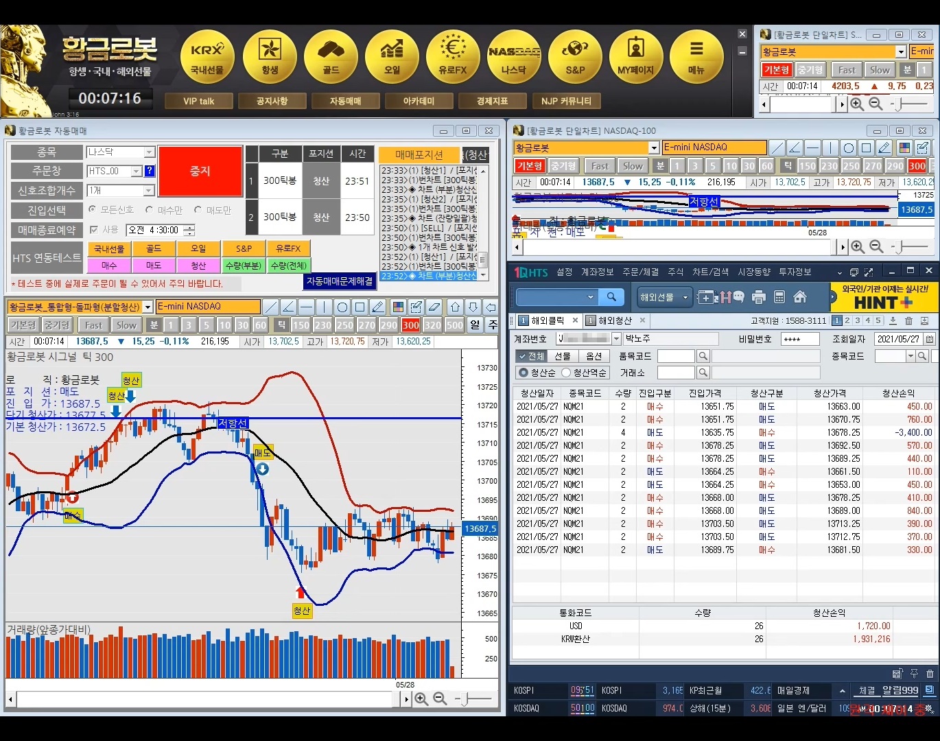The width and height of the screenshot is (940, 741).
Task: Expand 종목코드 dropdown in HTS
Action: point(910,356)
